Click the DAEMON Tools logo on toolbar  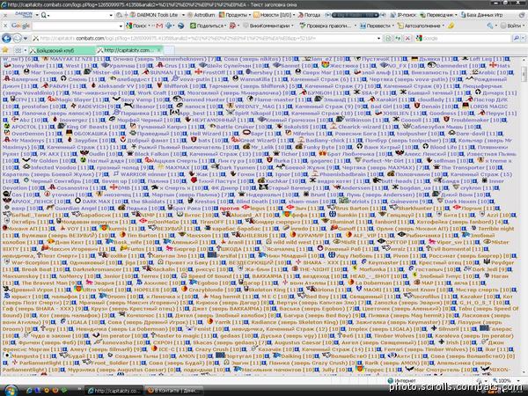24,15
